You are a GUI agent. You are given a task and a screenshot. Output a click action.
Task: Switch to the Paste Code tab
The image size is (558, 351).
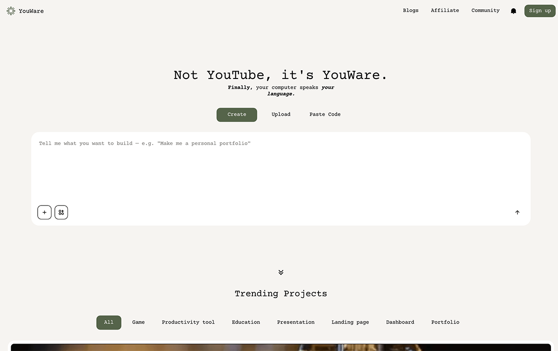(x=325, y=114)
